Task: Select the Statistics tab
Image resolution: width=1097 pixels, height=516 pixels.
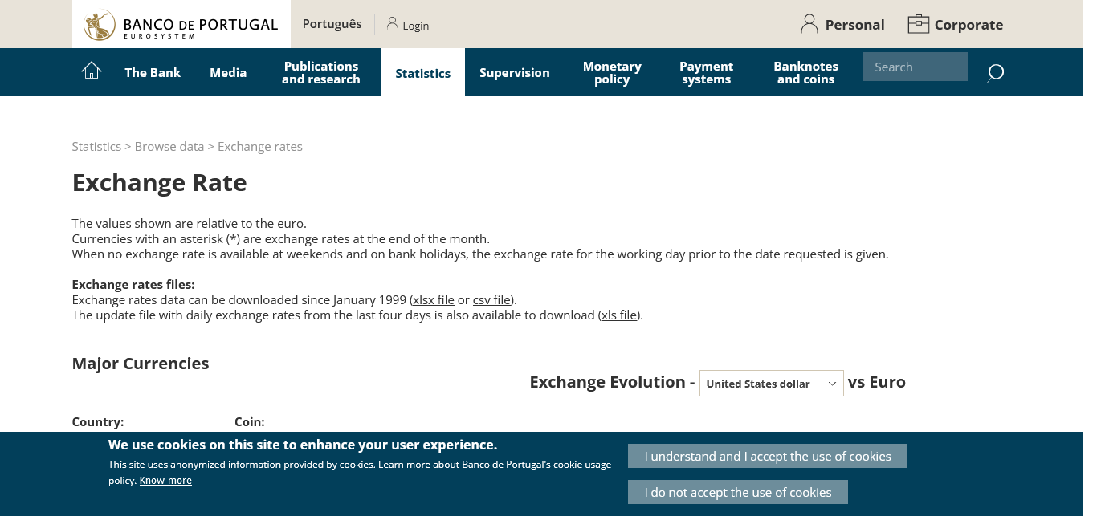Action: pyautogui.click(x=422, y=73)
